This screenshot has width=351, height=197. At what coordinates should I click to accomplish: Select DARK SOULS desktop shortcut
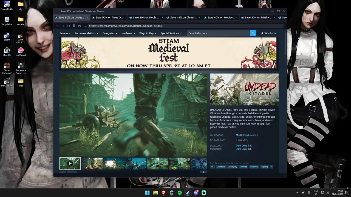21,38
